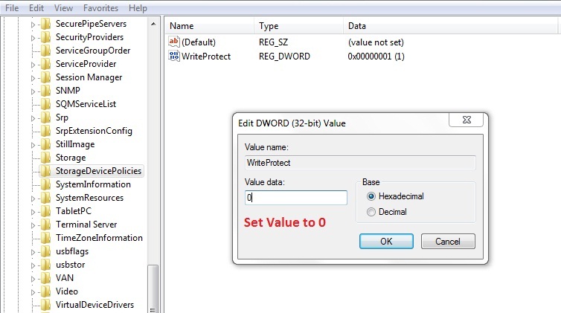
Task: Close the Edit DWORD dialog with X
Action: click(467, 120)
